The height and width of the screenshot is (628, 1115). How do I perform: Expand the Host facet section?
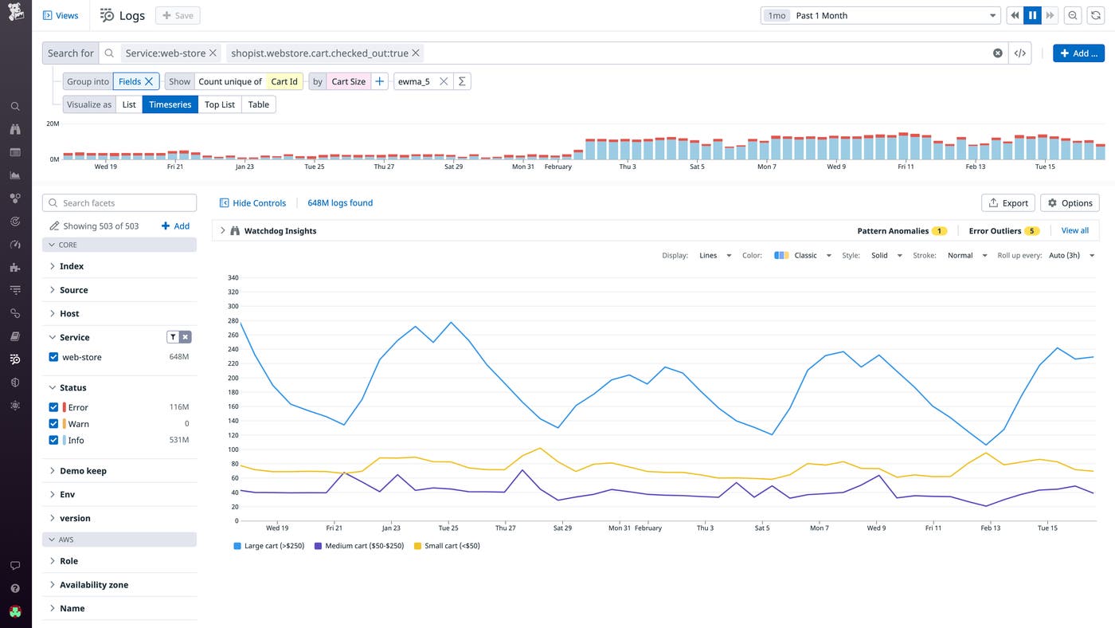click(x=69, y=313)
